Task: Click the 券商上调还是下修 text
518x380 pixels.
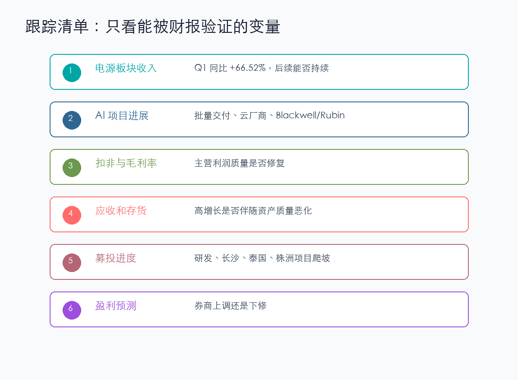Action: (x=231, y=306)
